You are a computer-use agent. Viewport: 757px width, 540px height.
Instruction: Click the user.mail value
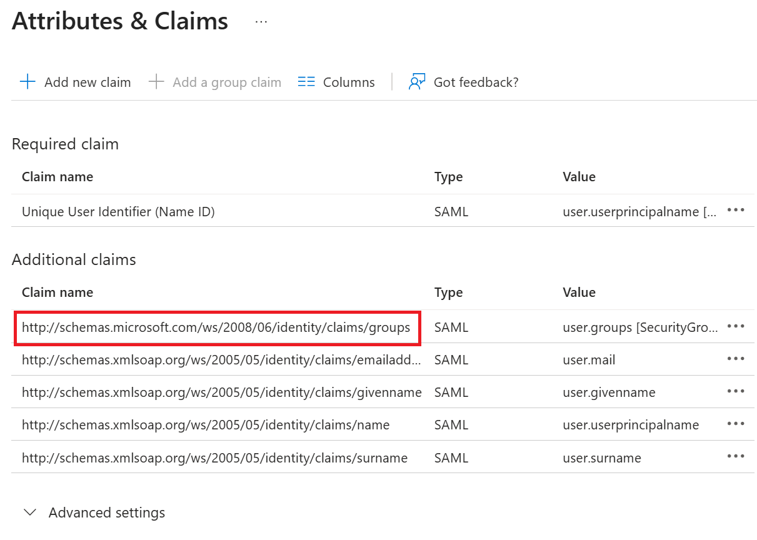click(589, 360)
